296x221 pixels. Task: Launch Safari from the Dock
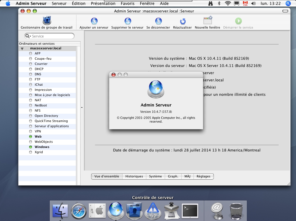(x=78, y=211)
